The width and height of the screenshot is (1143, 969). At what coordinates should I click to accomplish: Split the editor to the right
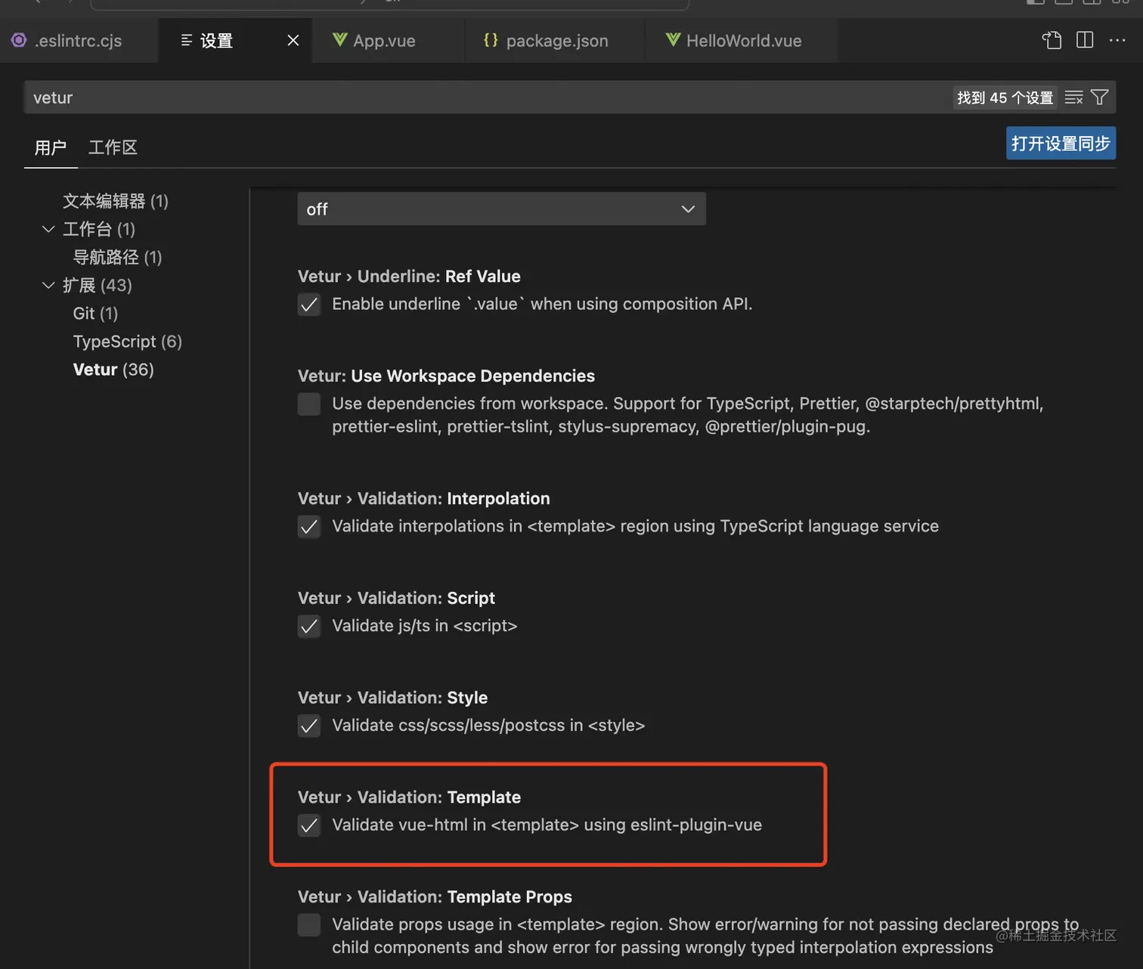click(1085, 40)
